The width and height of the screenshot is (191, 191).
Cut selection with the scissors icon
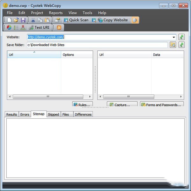pyautogui.click(x=33, y=20)
